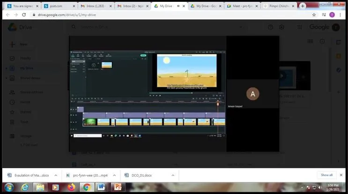This screenshot has height=194, width=348.
Task: Open Chrome media control icon in toolbar
Action: pyautogui.click(x=324, y=15)
